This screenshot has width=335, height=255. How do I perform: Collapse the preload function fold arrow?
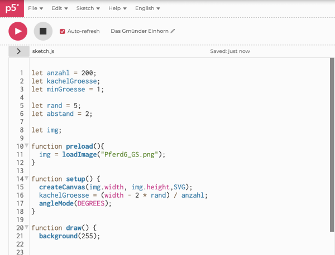pos(26,146)
